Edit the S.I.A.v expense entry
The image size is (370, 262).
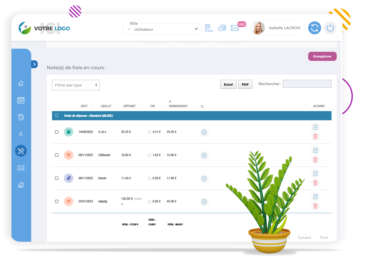click(x=315, y=127)
